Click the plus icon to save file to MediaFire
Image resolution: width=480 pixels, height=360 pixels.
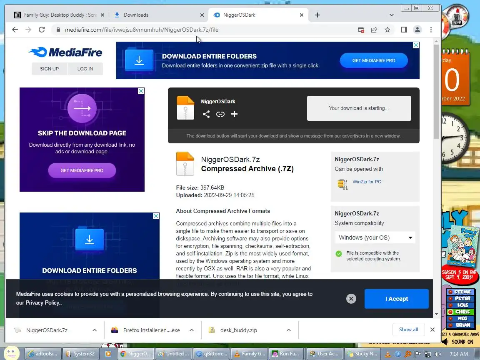(234, 114)
